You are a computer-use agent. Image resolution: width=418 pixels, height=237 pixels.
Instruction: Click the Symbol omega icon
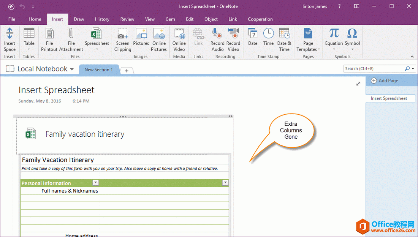(352, 34)
